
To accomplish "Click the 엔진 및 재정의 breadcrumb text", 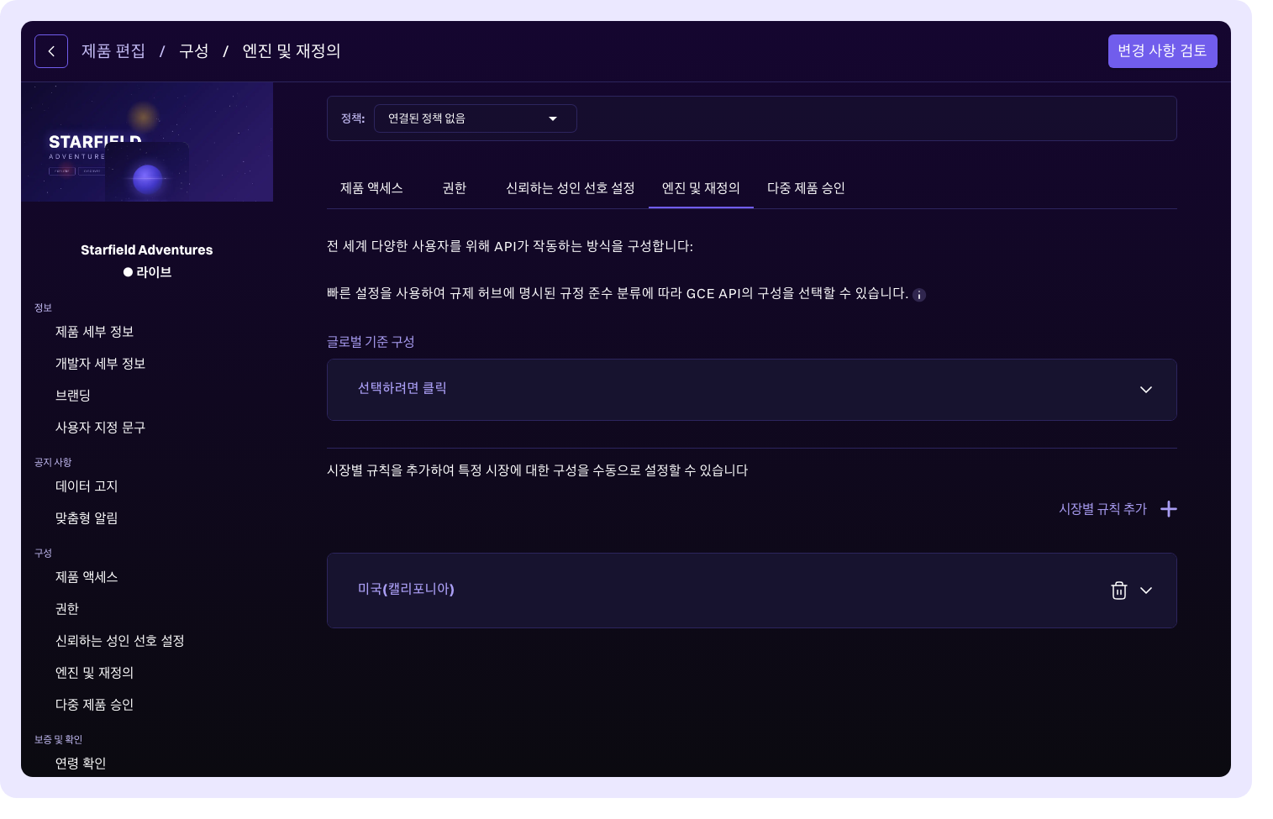I will [x=292, y=51].
